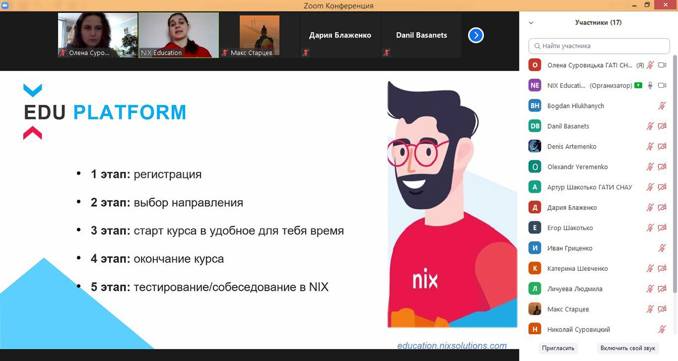Click the participant name Егор Шакотько
The height and width of the screenshot is (361, 678).
[570, 228]
